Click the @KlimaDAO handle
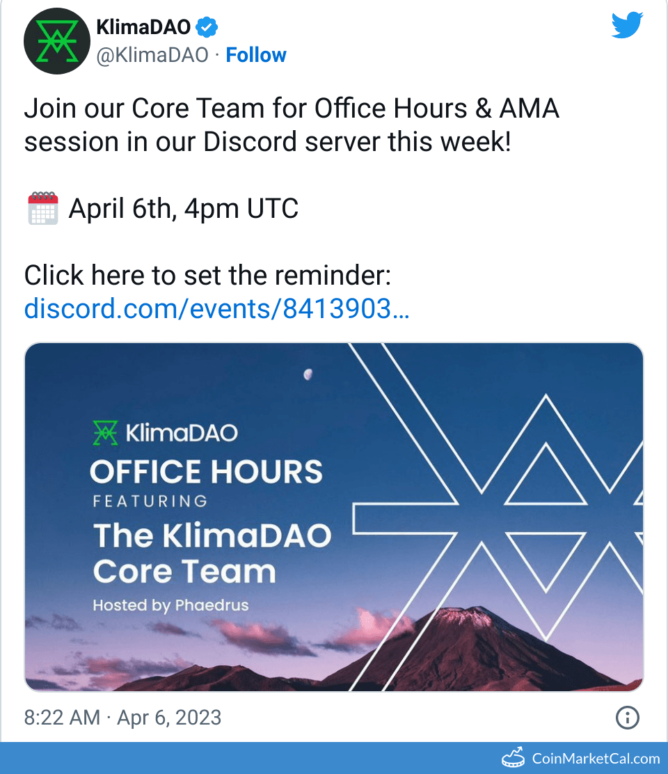This screenshot has height=774, width=668. pos(152,55)
